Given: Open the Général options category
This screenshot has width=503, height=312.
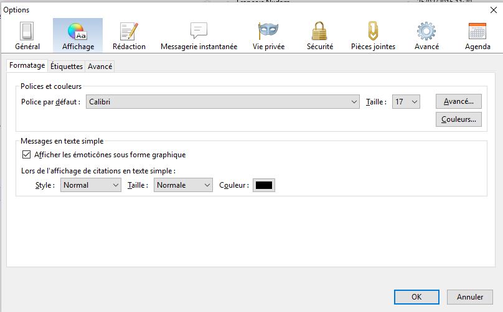Looking at the screenshot, I should tap(27, 35).
